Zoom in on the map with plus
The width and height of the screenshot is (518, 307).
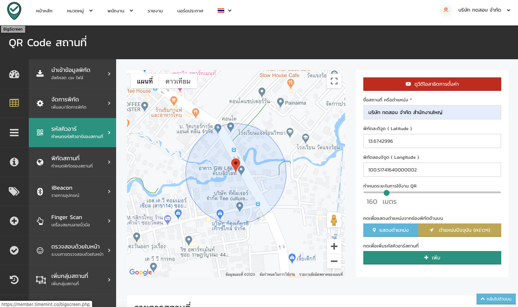[334, 246]
